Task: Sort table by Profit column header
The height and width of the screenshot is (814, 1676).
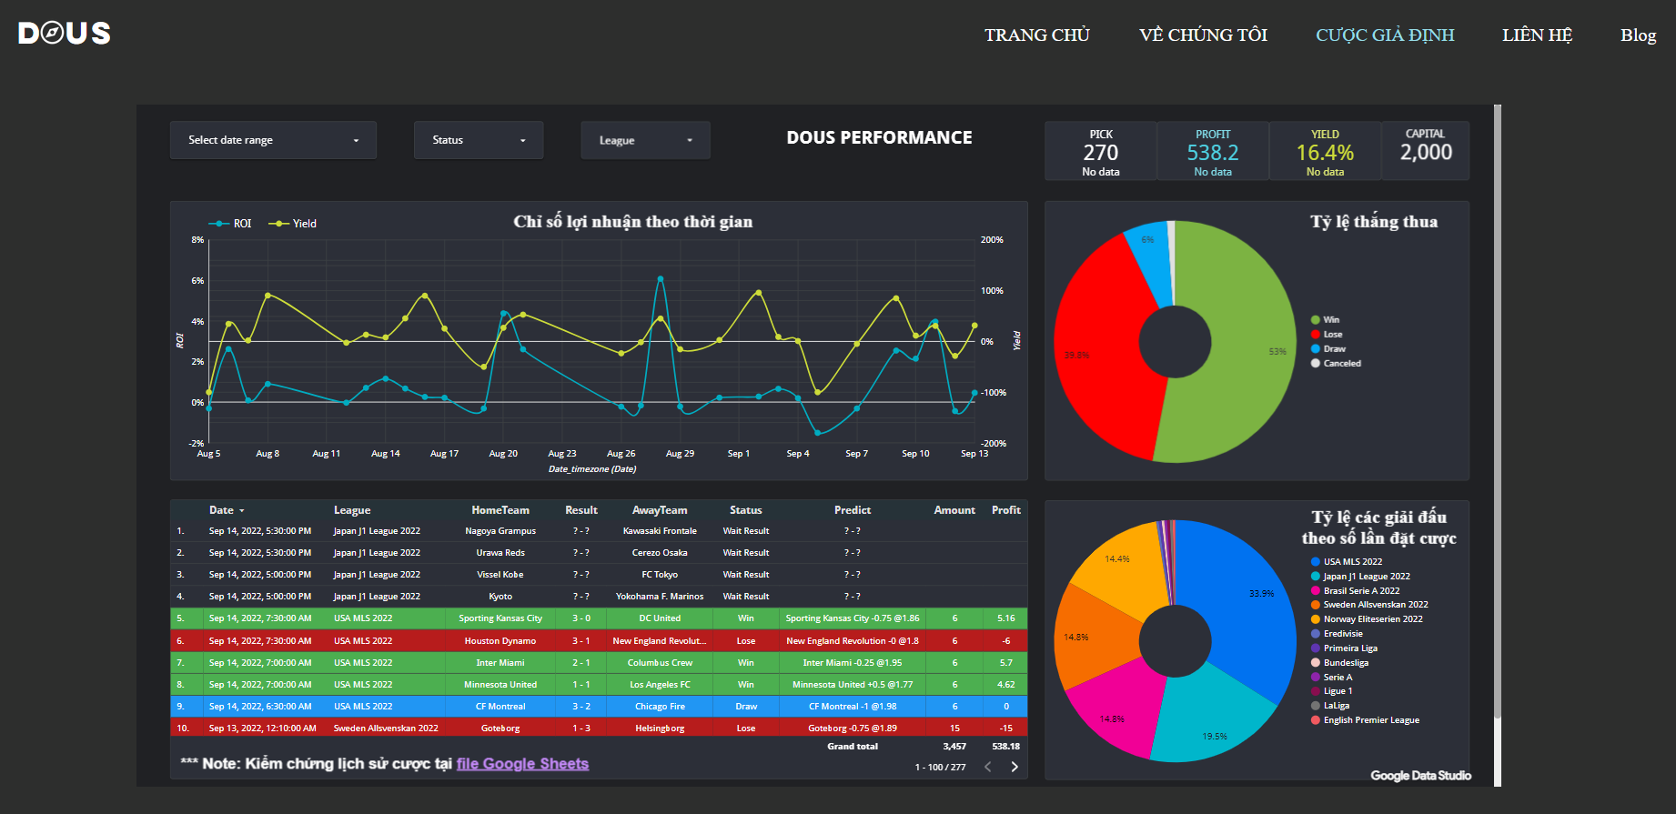Action: click(1006, 510)
